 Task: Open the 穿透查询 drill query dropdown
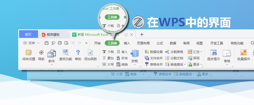(x=175, y=65)
